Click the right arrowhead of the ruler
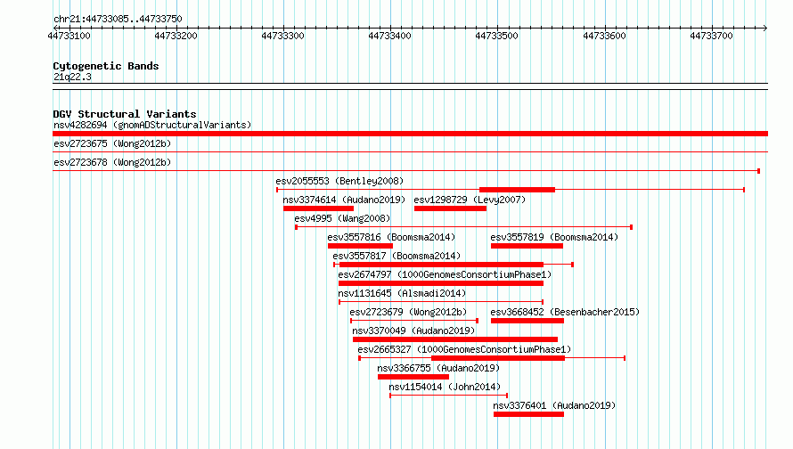Viewport: 793px width, 449px height. click(x=765, y=28)
